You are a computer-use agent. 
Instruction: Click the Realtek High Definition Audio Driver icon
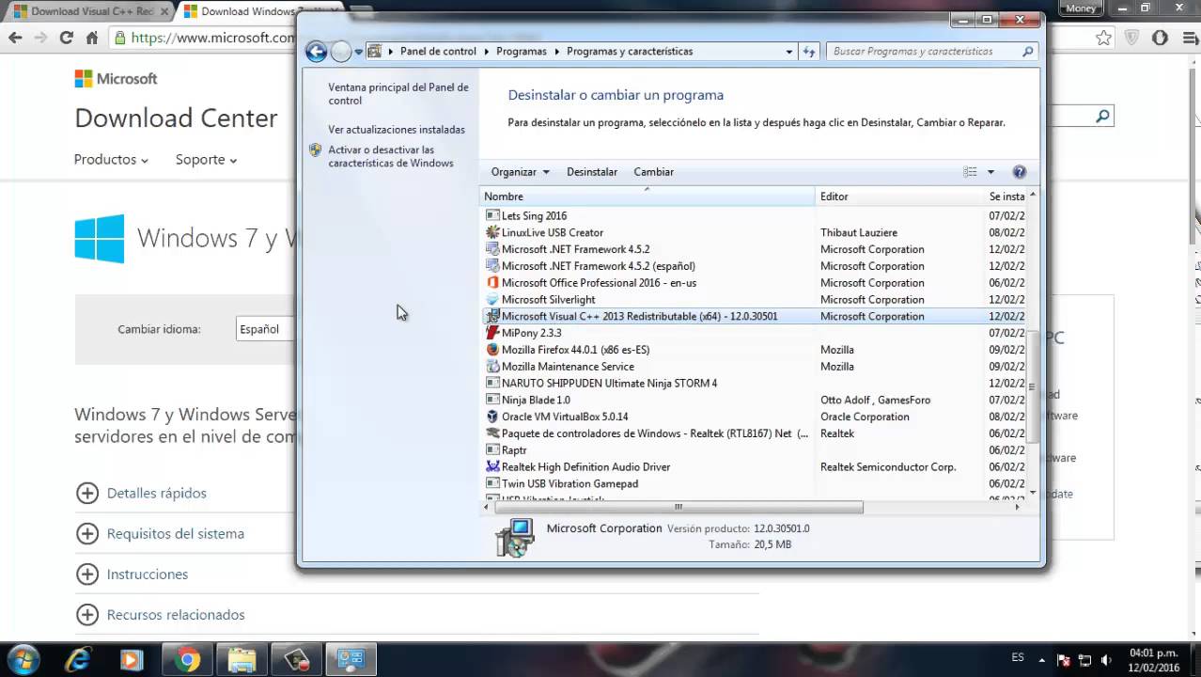[x=492, y=467]
